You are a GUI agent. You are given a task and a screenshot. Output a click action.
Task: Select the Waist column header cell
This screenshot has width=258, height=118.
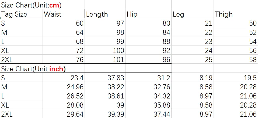coord(64,14)
